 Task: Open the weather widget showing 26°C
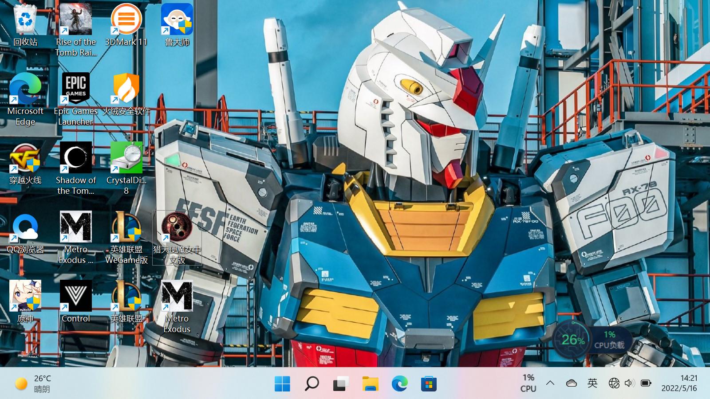33,383
